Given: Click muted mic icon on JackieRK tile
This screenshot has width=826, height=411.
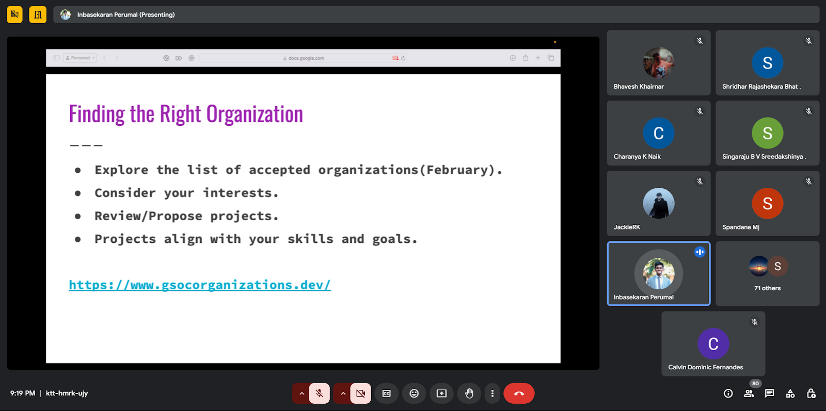Looking at the screenshot, I should coord(700,182).
